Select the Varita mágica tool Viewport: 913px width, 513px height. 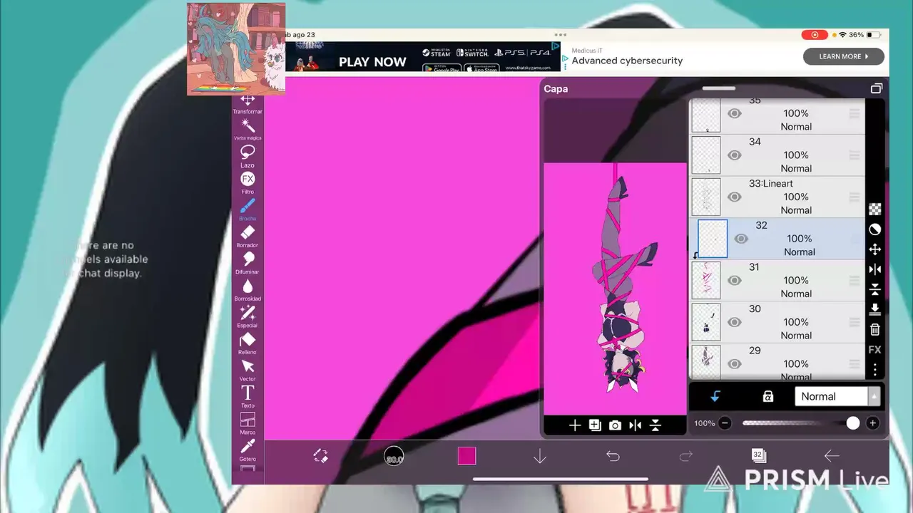(x=248, y=130)
